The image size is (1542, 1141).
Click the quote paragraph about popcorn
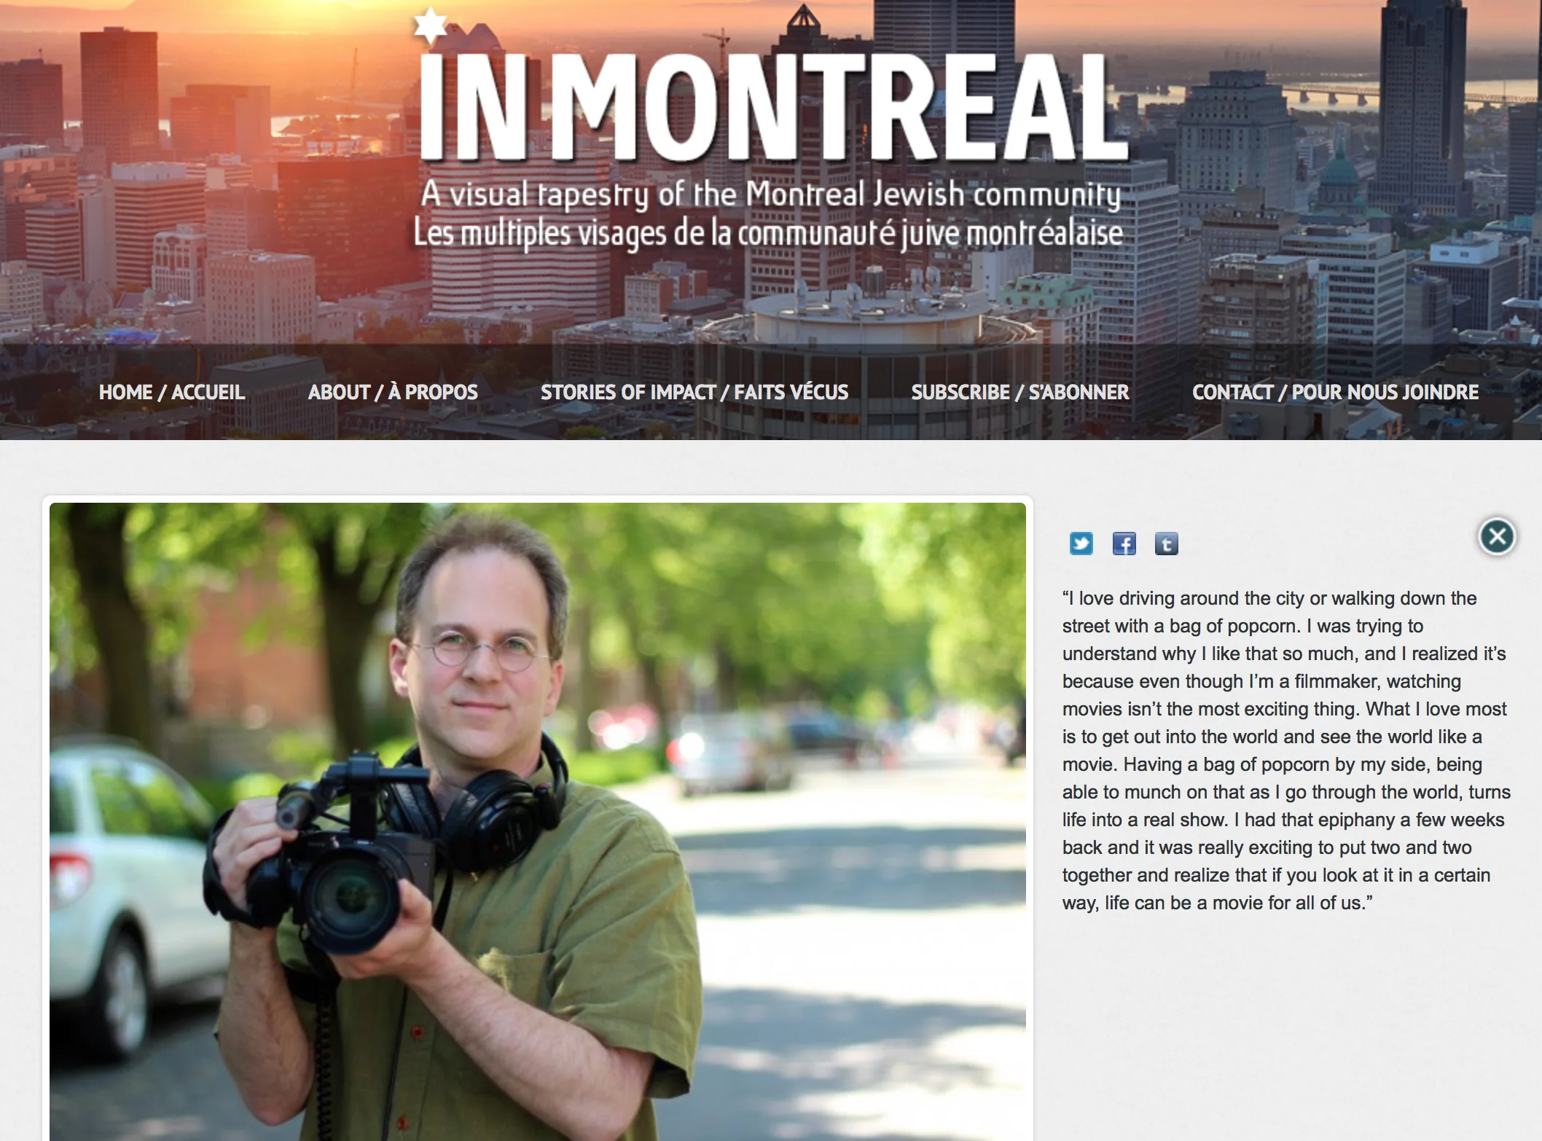tap(1286, 750)
